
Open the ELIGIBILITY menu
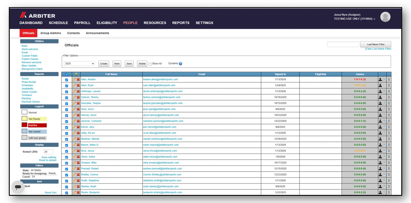(x=107, y=23)
